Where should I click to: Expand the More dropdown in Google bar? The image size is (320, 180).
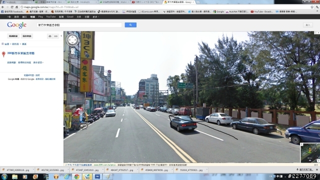95,16
